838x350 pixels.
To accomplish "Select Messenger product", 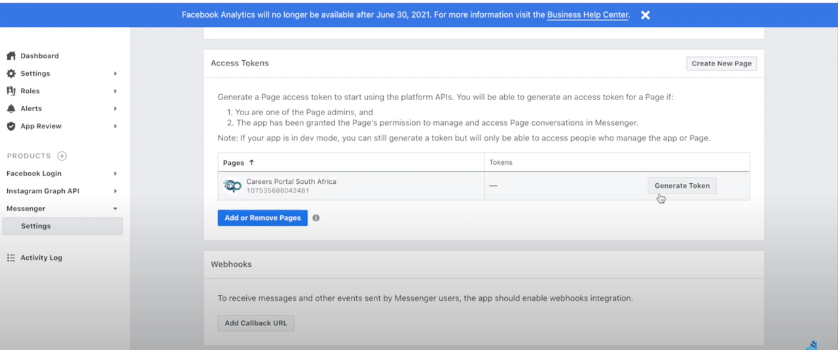I will pyautogui.click(x=26, y=209).
